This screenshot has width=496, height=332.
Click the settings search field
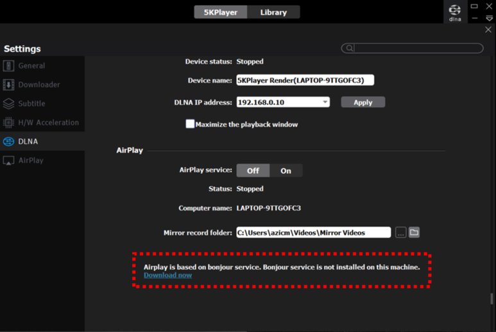[x=412, y=48]
